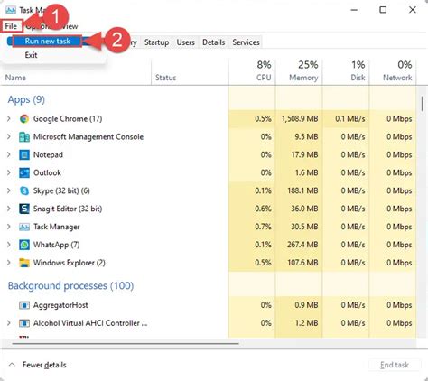This screenshot has height=381, width=428.
Task: Select the WhatsApp (7) row name
Action: (56, 245)
